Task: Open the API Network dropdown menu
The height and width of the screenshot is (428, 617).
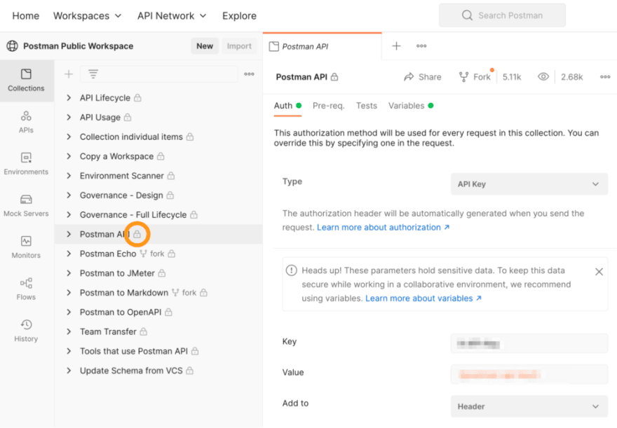Action: coord(172,15)
